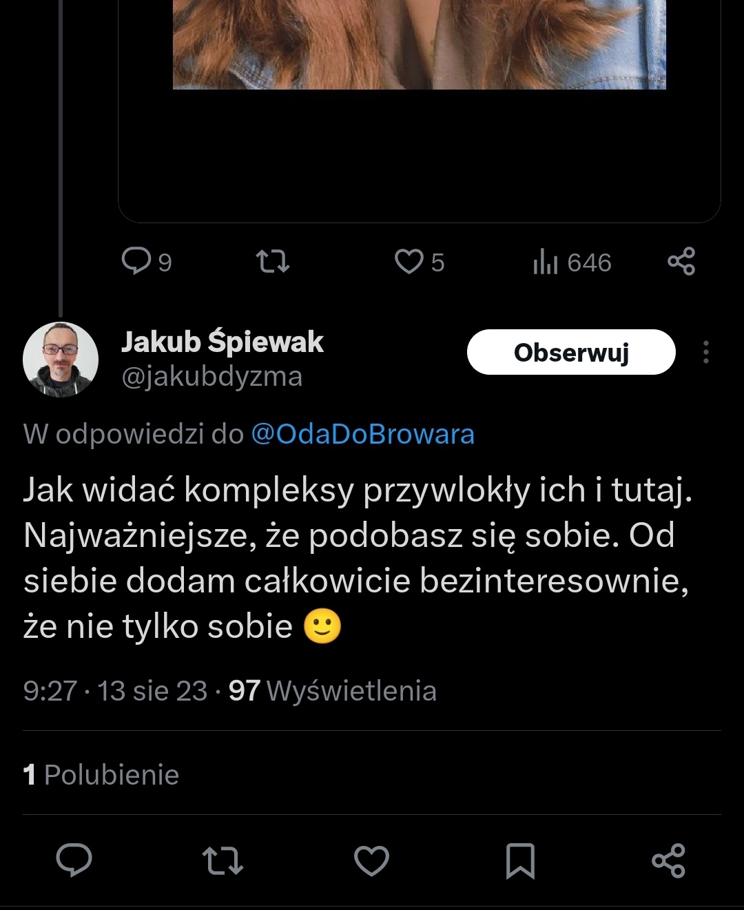Open the @jakubdyzma handle
Screen dimensions: 744x910
pos(212,377)
